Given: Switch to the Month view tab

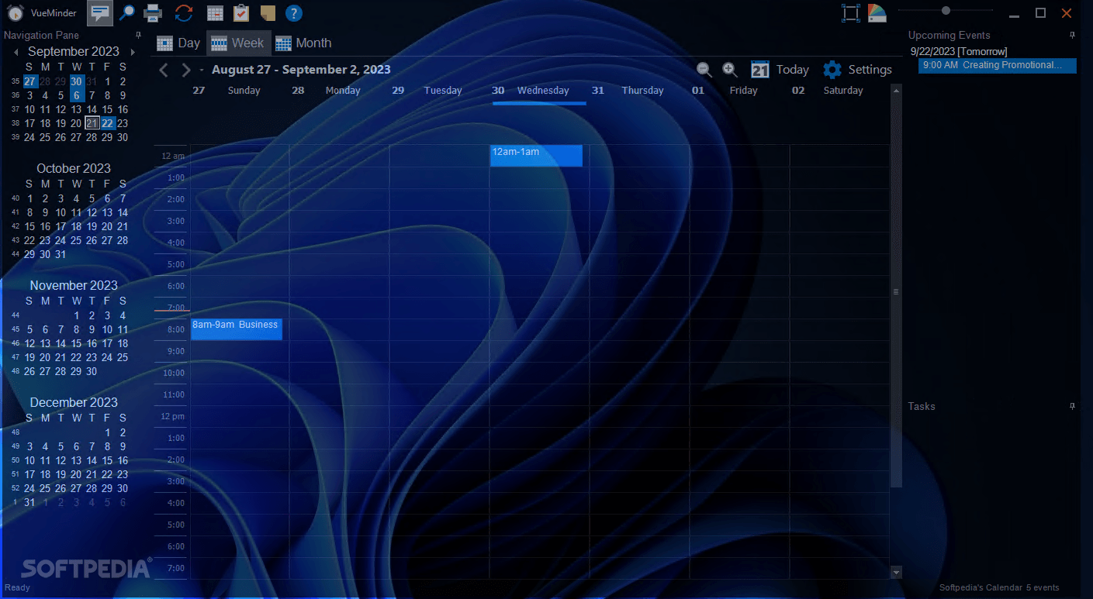Looking at the screenshot, I should (303, 43).
